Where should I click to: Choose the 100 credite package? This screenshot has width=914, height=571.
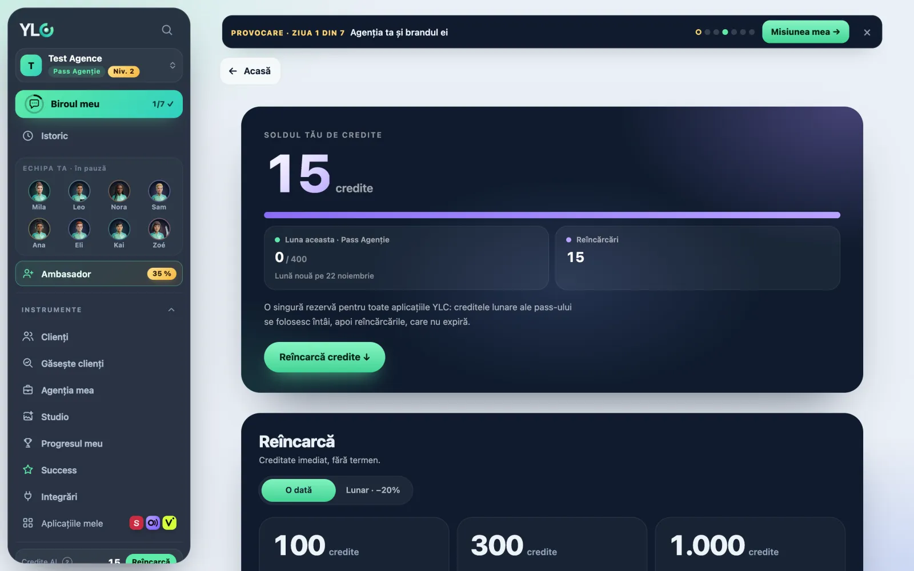[354, 544]
